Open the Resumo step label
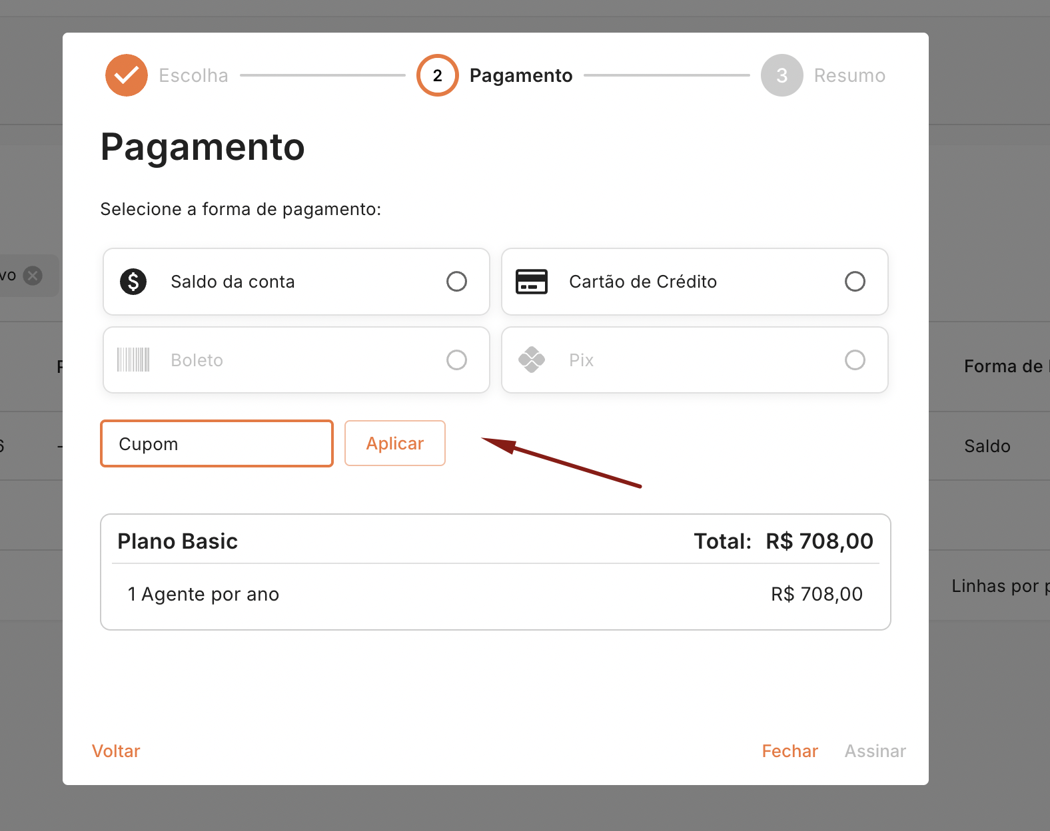This screenshot has height=831, width=1050. (849, 75)
